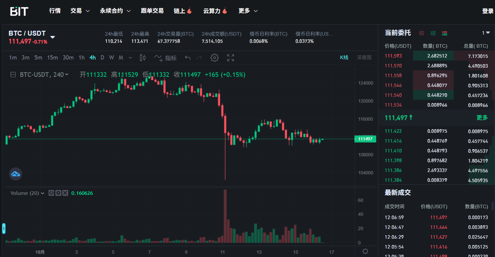495x257 pixels.
Task: Open Volume indicator settings gear
Action: pyautogui.click(x=58, y=193)
